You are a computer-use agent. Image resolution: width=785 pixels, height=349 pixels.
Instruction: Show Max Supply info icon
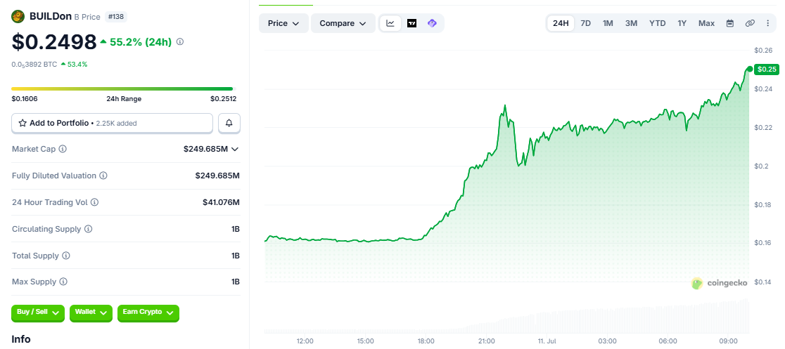[x=63, y=282]
